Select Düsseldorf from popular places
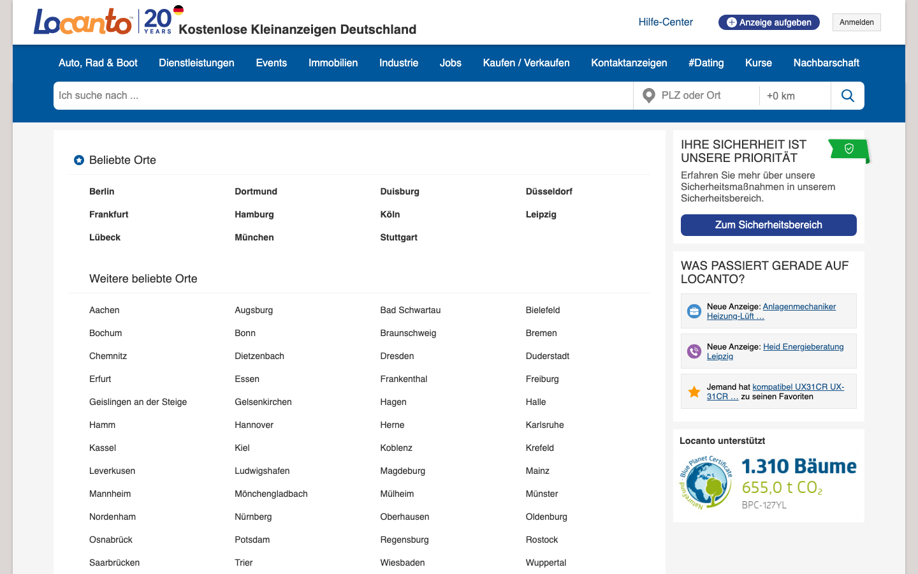The height and width of the screenshot is (574, 918). 549,191
